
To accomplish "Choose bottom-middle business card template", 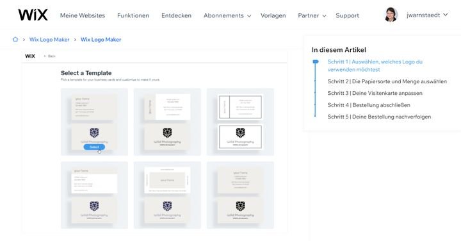I will coord(167,195).
